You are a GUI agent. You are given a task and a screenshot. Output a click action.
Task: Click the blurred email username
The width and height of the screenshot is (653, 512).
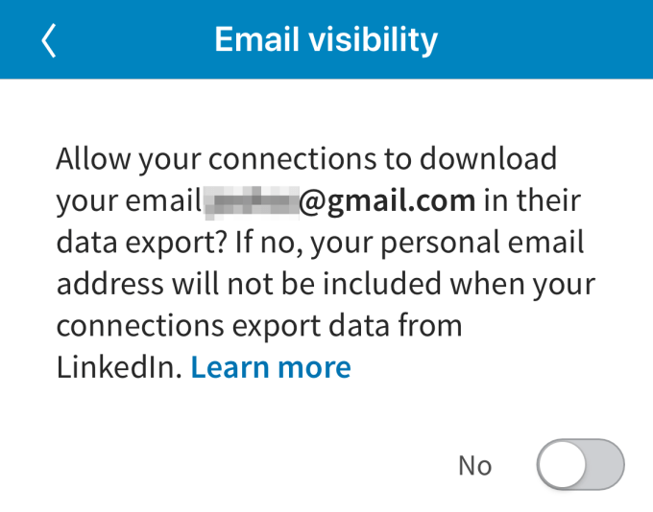click(x=250, y=200)
